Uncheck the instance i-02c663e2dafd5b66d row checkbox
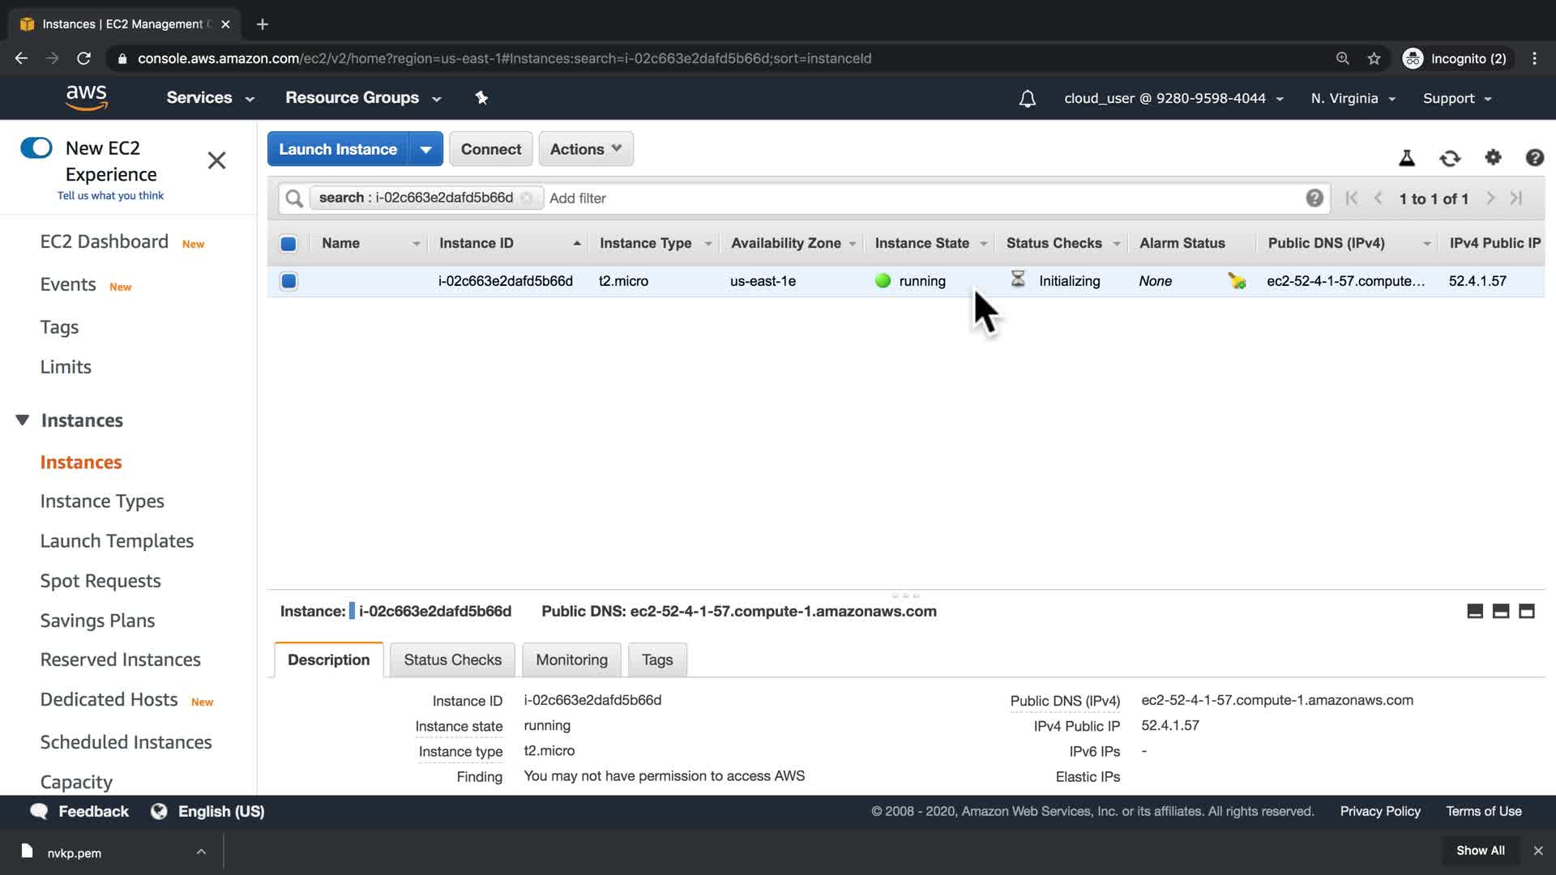1556x875 pixels. [289, 281]
